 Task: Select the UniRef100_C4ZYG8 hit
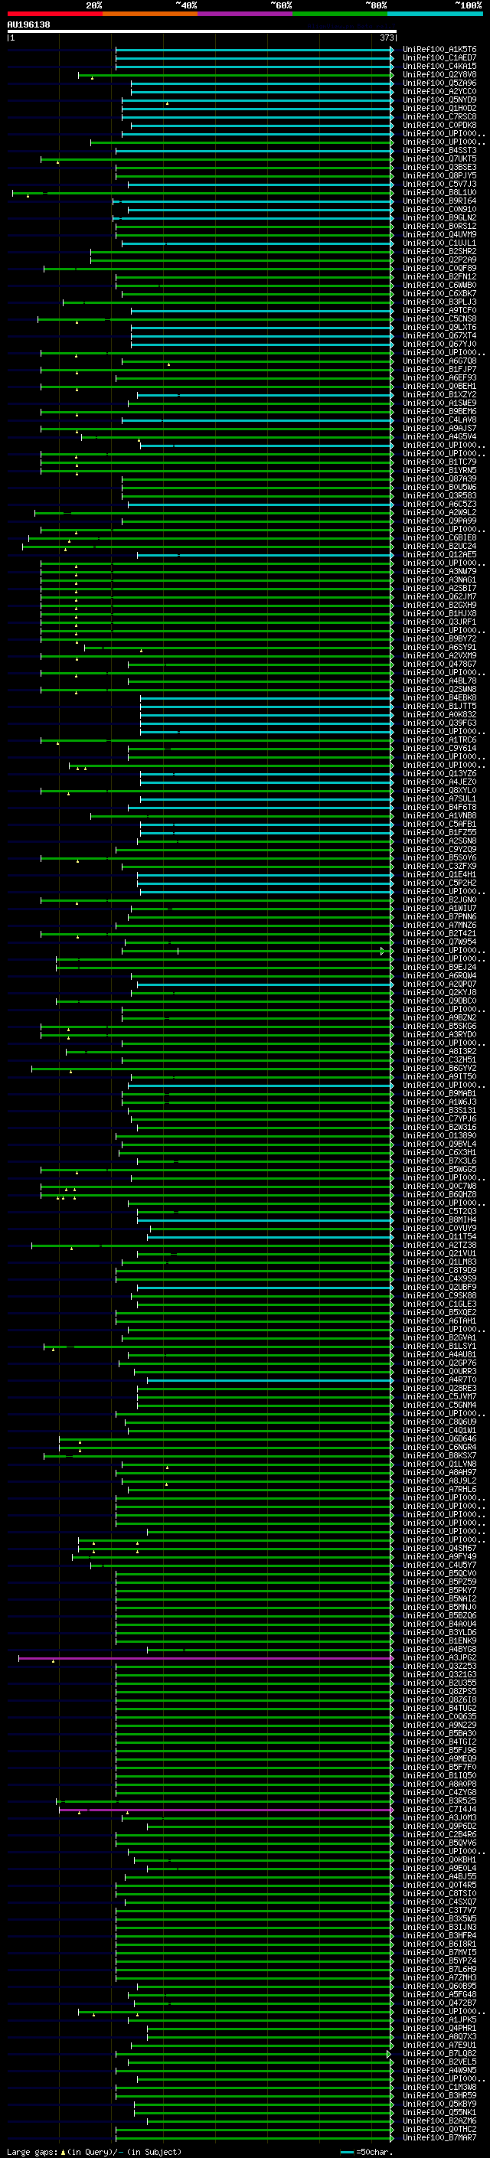click(439, 1793)
